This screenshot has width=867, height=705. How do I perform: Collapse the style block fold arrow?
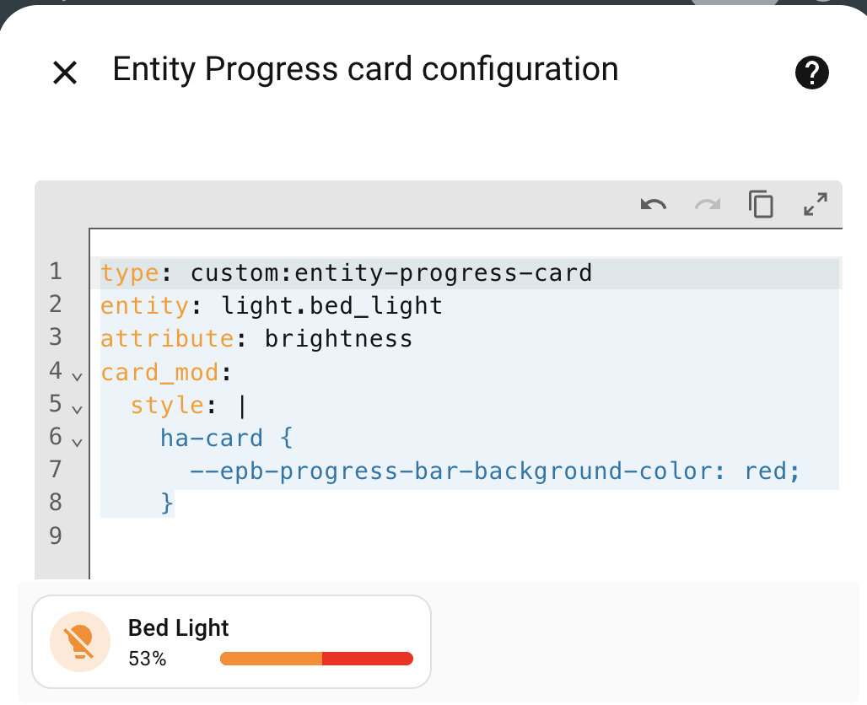[x=77, y=409]
